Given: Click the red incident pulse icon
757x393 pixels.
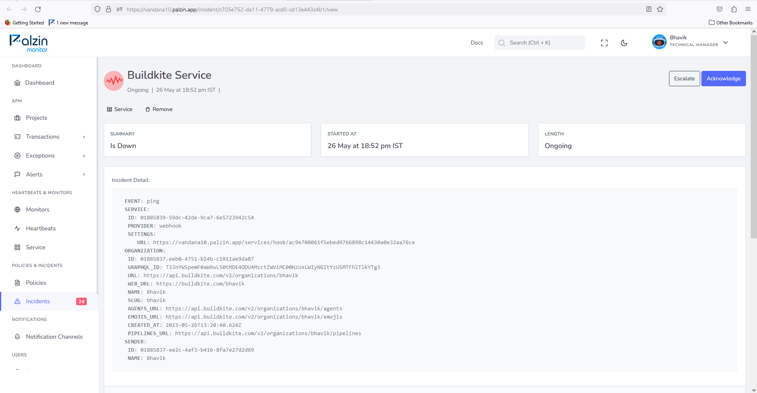Looking at the screenshot, I should (114, 81).
